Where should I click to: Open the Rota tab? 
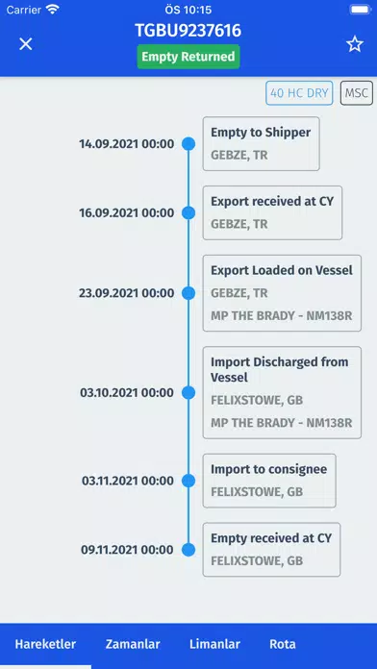pyautogui.click(x=283, y=644)
